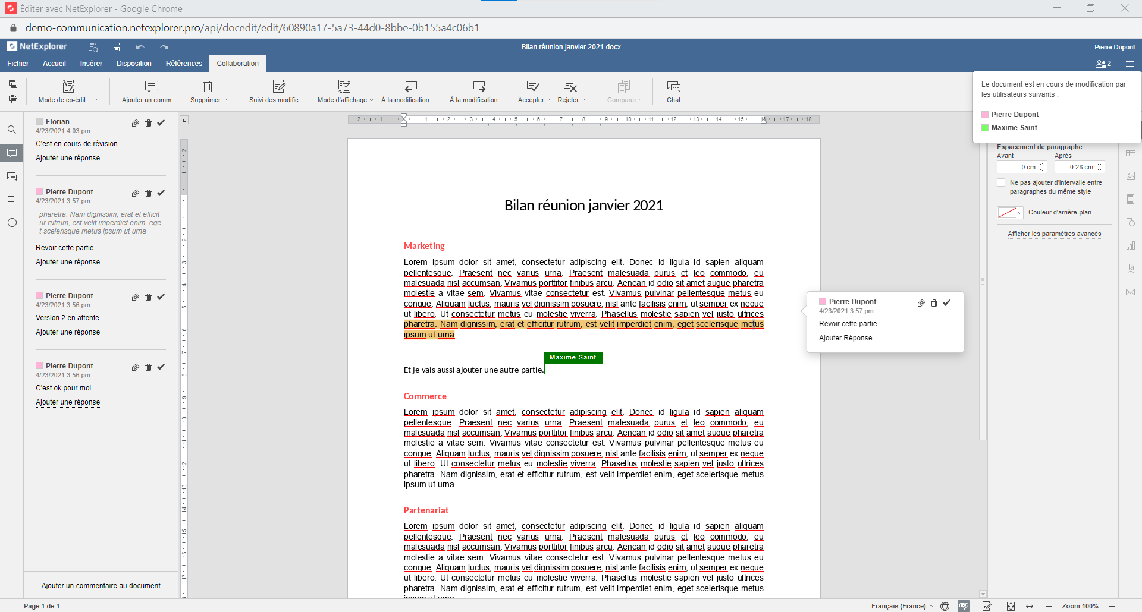Select the Comments panel in the left sidebar
1142x612 pixels.
pos(12,153)
